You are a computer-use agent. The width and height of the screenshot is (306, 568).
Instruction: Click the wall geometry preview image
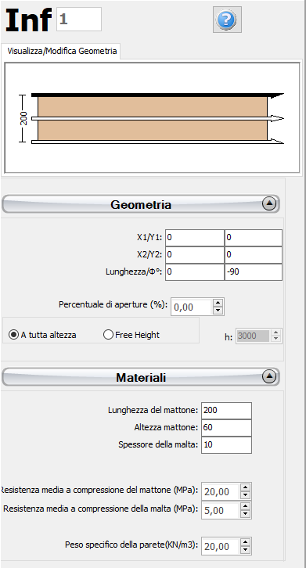153,117
